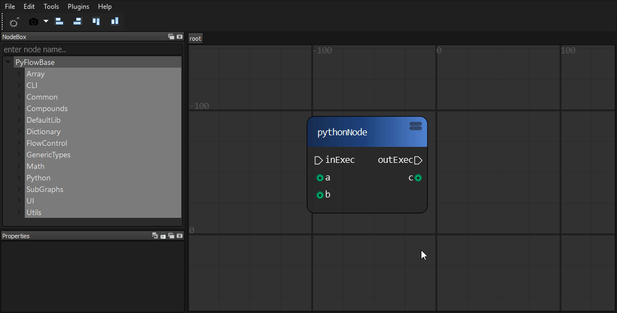Viewport: 617px width, 313px height.
Task: Open the dropdown arrow beside the camera icon
Action: pyautogui.click(x=46, y=21)
